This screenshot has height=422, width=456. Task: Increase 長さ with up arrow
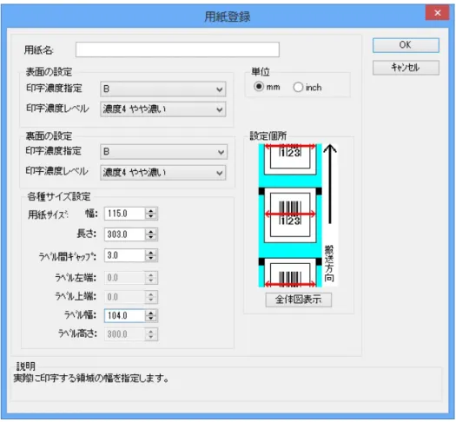tap(151, 231)
